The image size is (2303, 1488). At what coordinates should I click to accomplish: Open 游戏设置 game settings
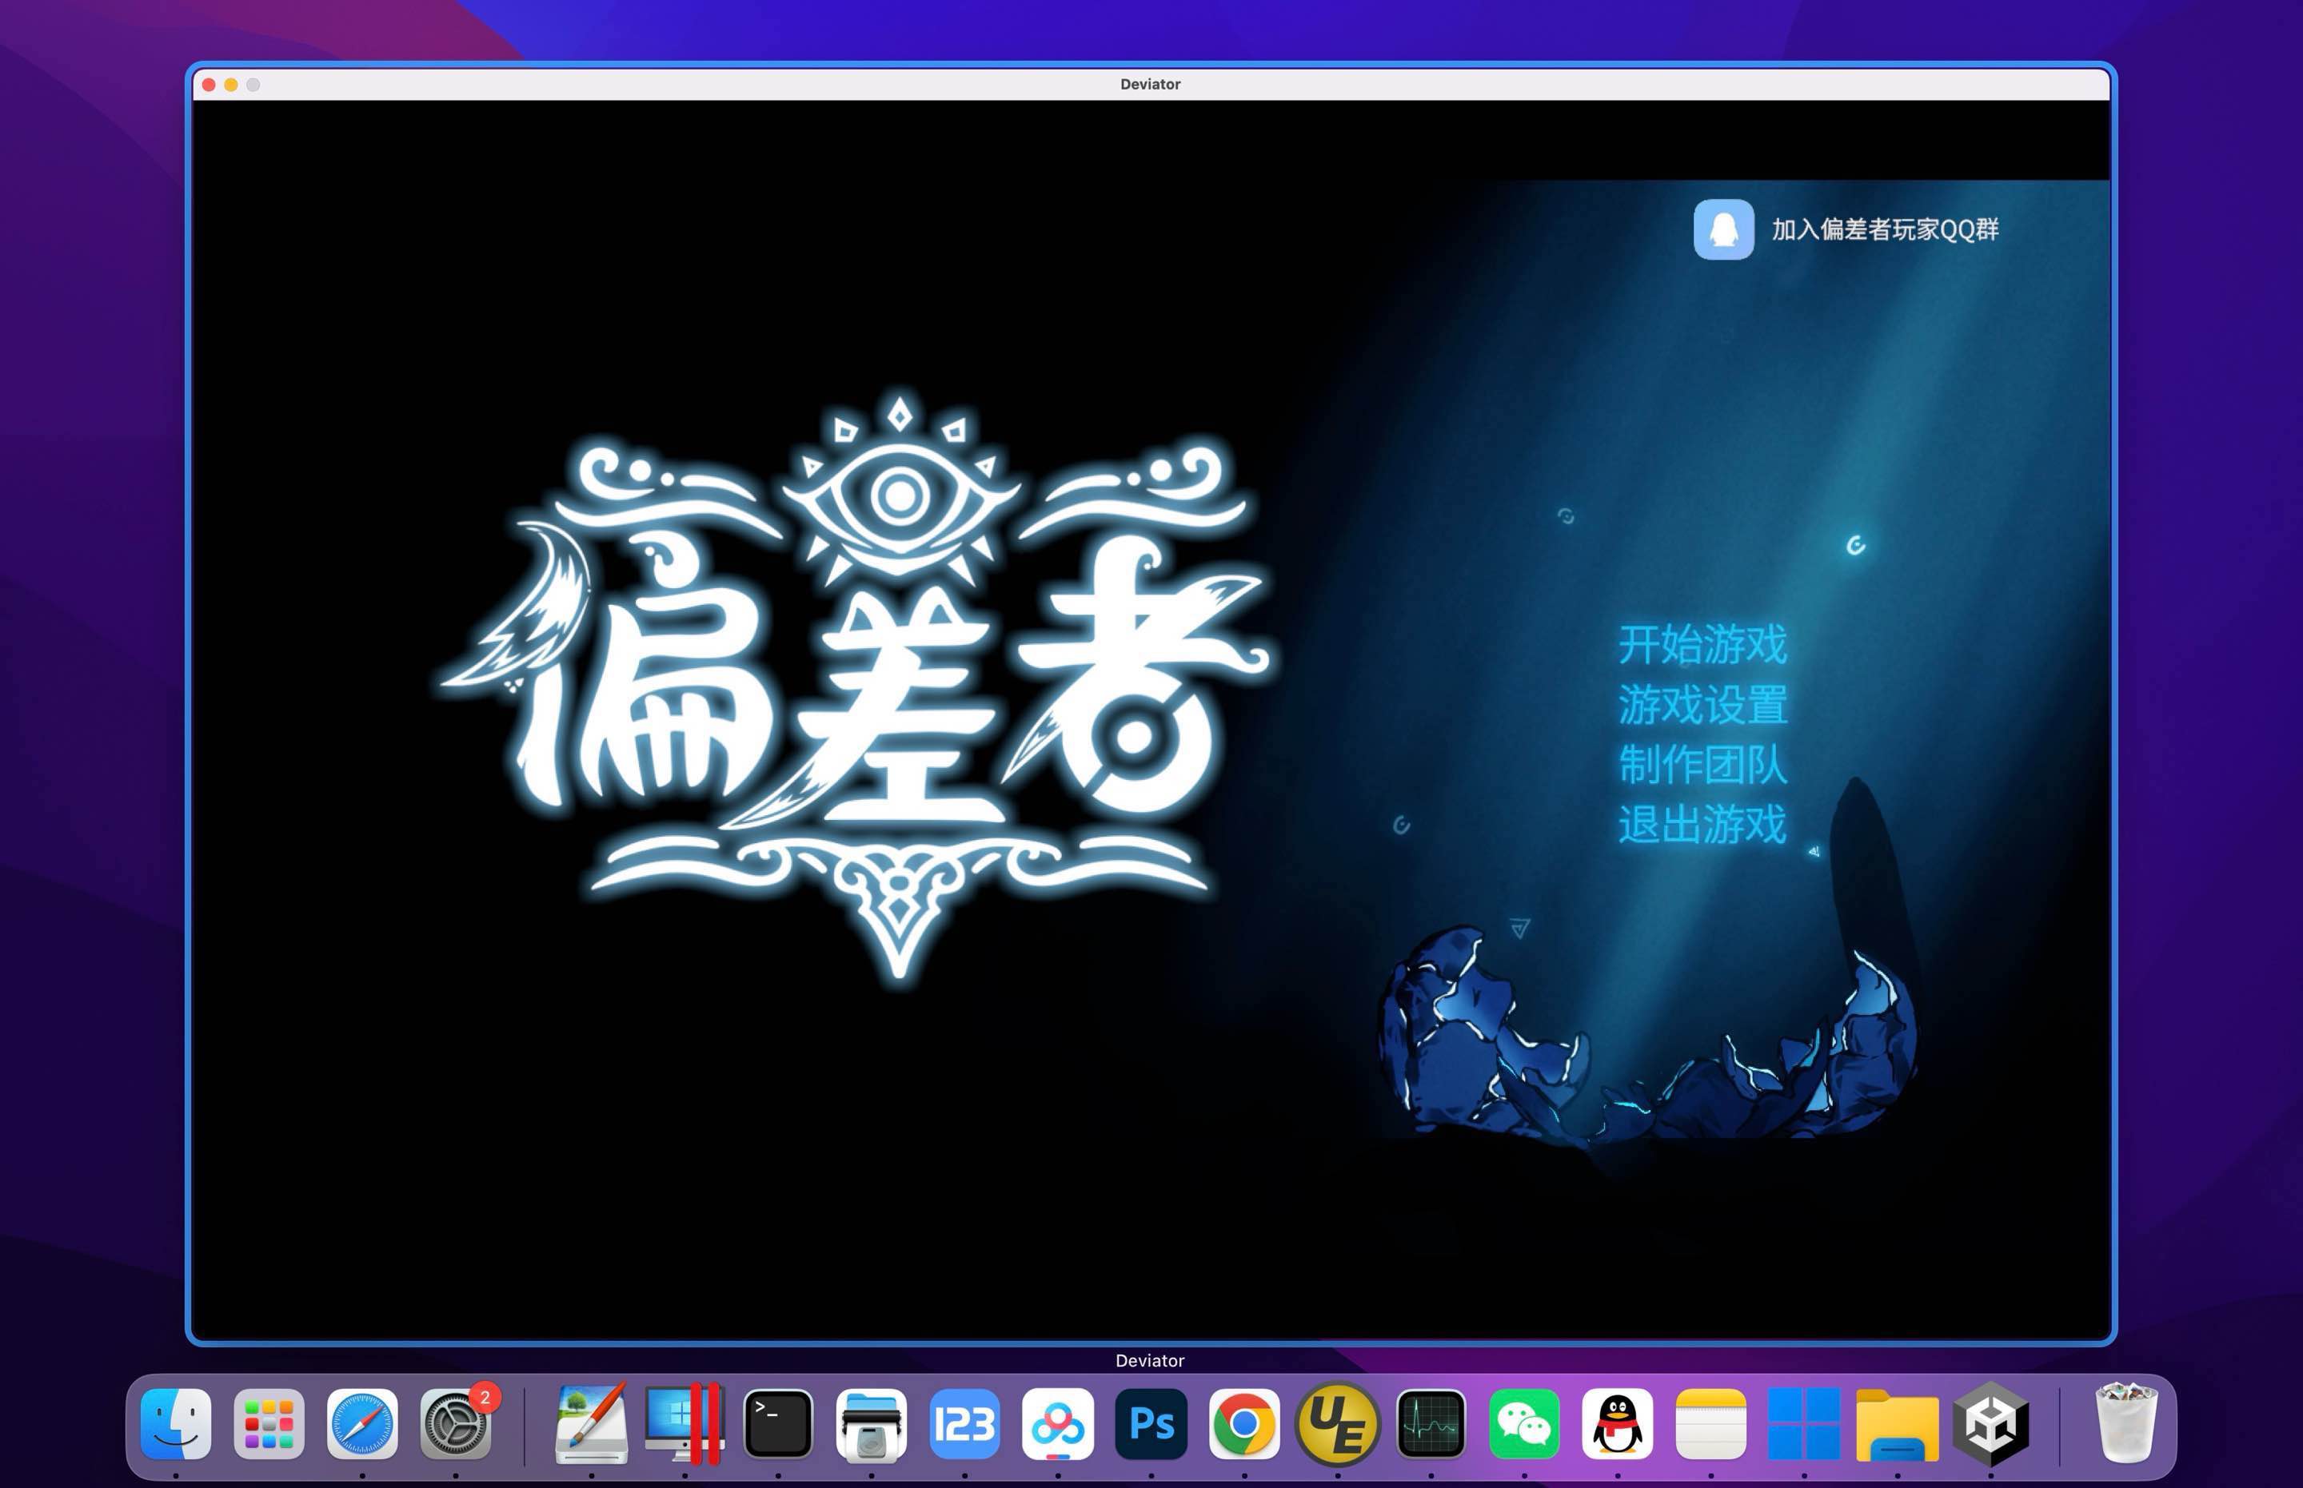[1702, 704]
